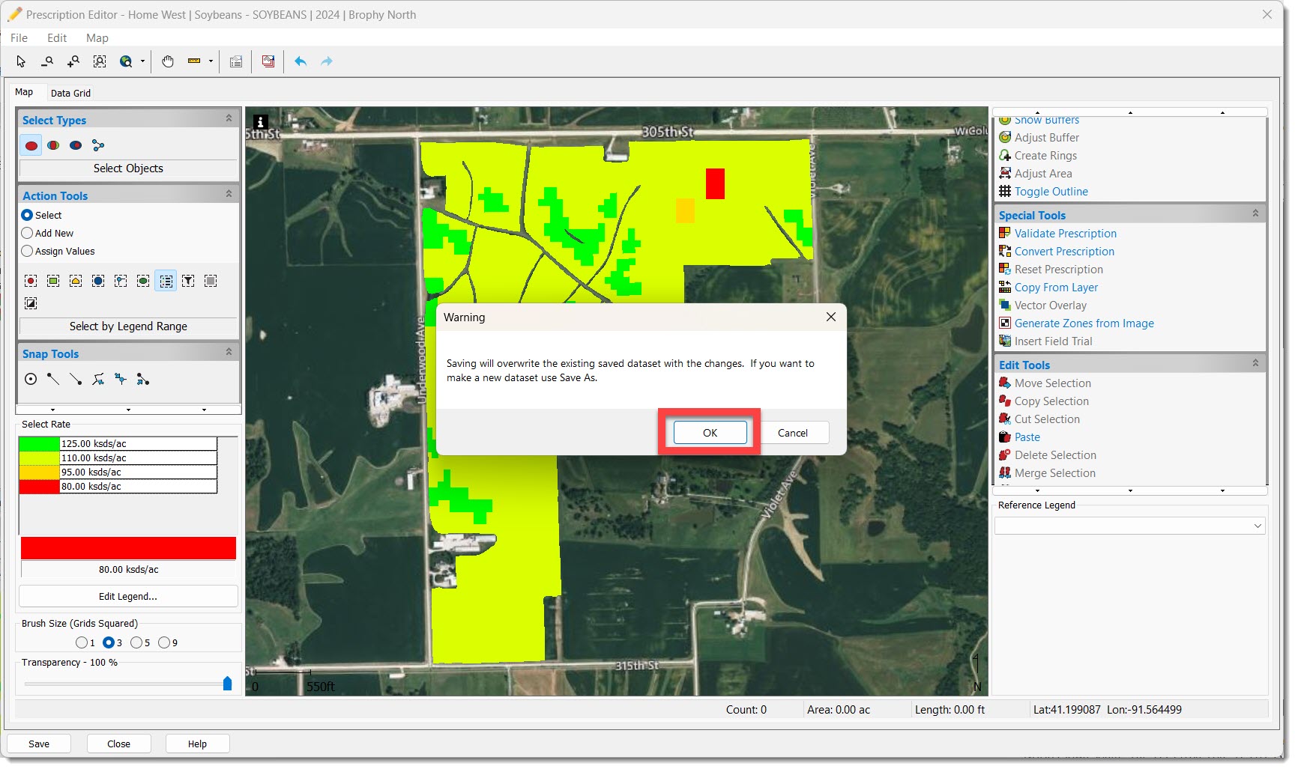
Task: Click the Validate Prescription icon
Action: 1005,234
